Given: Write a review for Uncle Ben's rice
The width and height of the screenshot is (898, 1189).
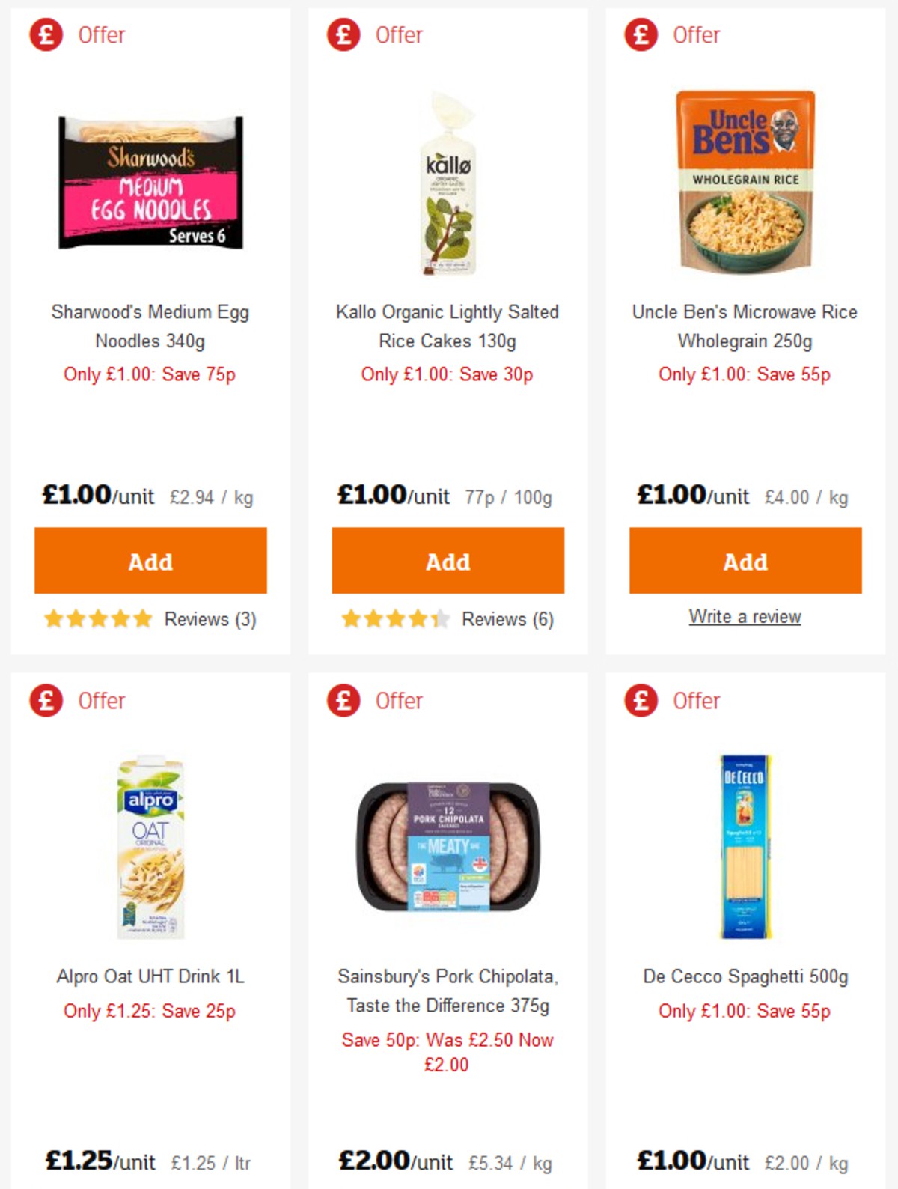Looking at the screenshot, I should [x=745, y=616].
